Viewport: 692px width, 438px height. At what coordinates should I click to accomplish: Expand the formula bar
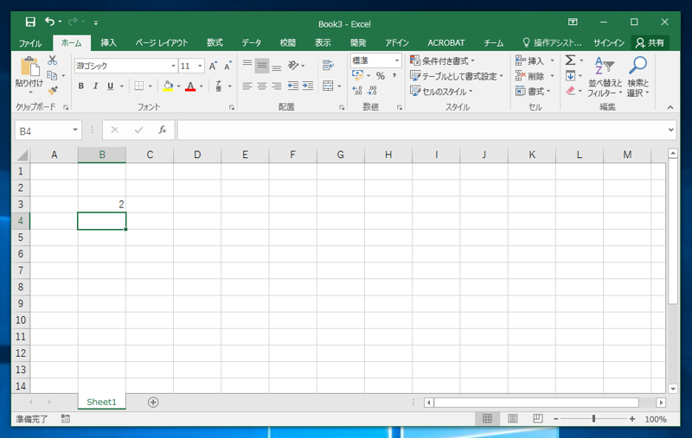click(670, 130)
